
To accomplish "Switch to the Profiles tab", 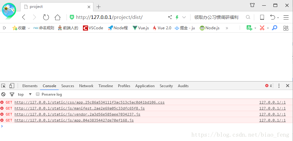I will pos(124,86).
